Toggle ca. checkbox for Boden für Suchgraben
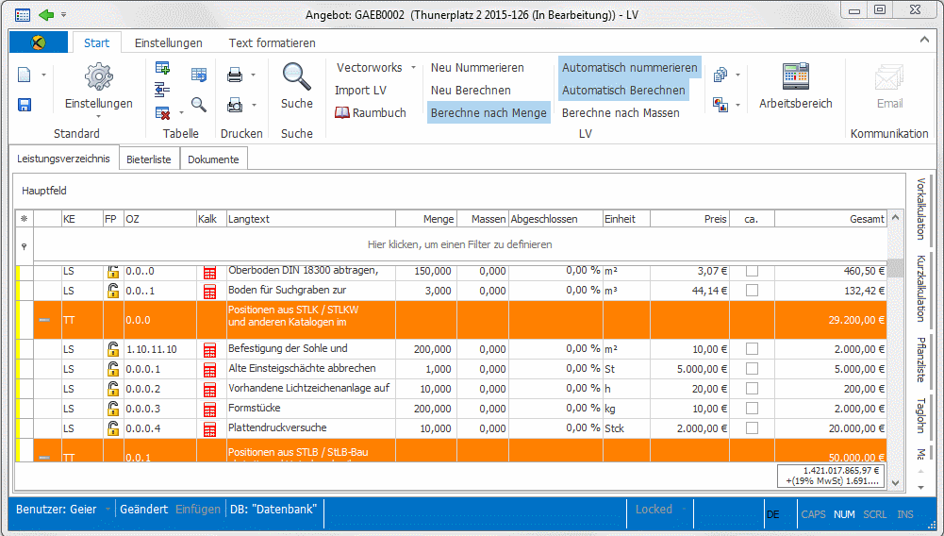The width and height of the screenshot is (944, 536). [752, 291]
